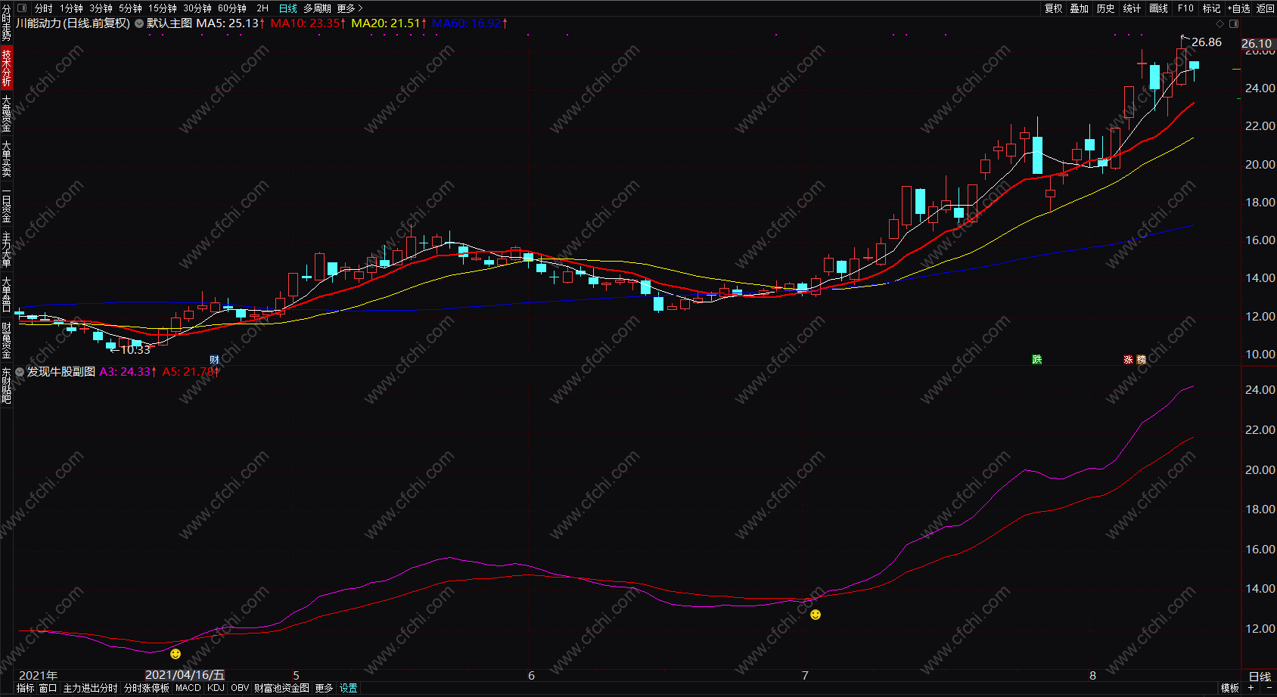The width and height of the screenshot is (1277, 697).
Task: Click the MA10: 23.35 label
Action: coord(309,23)
